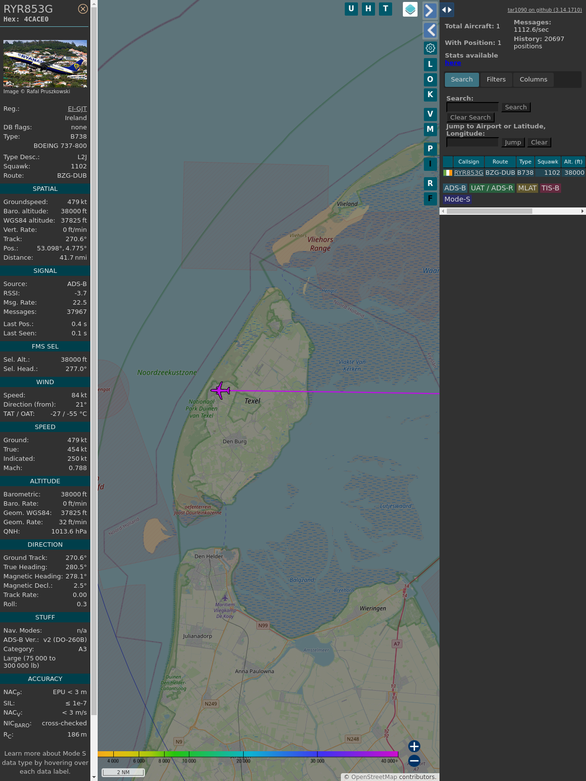Focus the Search text field
This screenshot has width=586, height=781.
point(472,107)
